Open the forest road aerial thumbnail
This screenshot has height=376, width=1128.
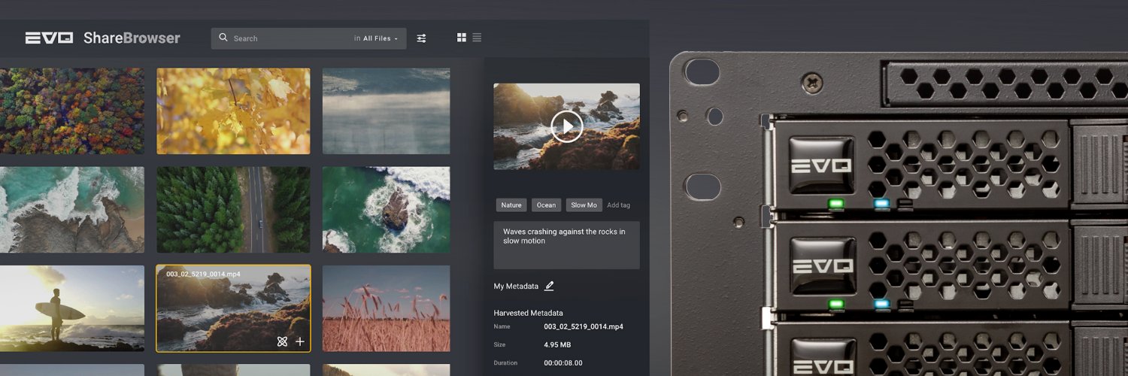[x=233, y=210]
